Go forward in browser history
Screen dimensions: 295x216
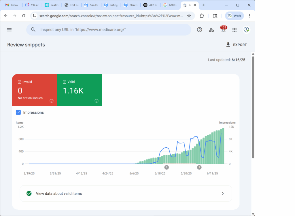point(15,16)
